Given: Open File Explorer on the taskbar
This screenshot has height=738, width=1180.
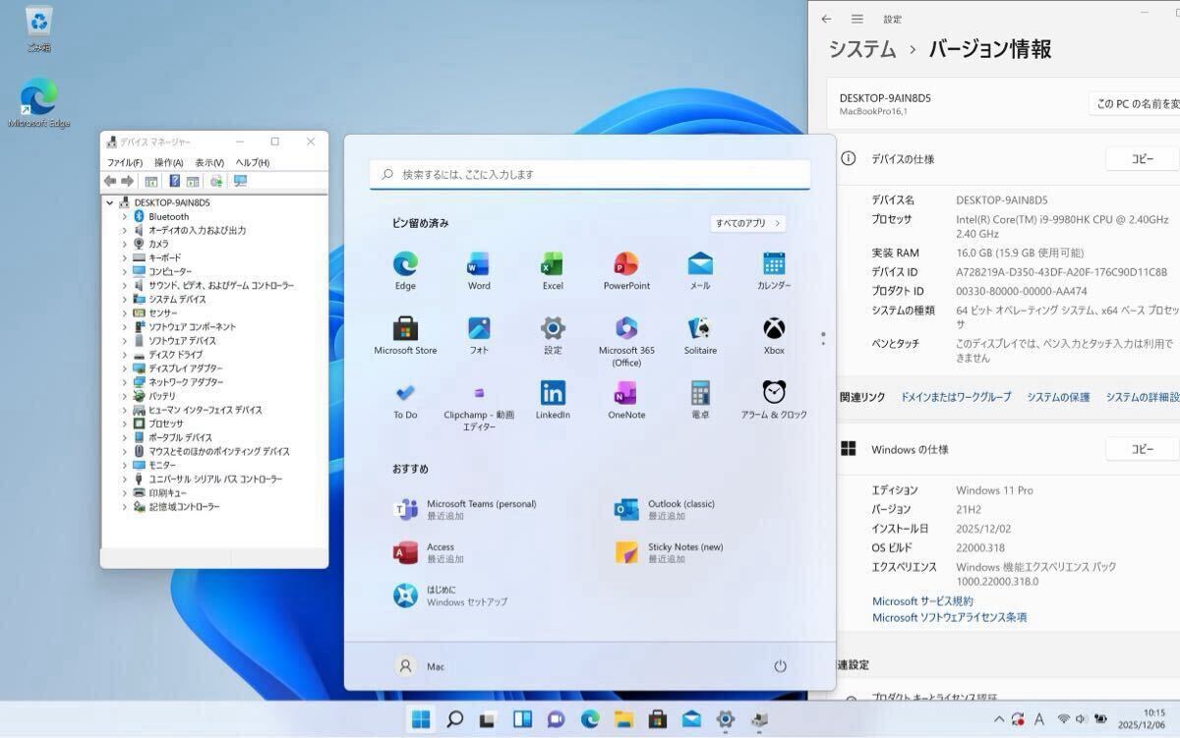Looking at the screenshot, I should (x=623, y=719).
